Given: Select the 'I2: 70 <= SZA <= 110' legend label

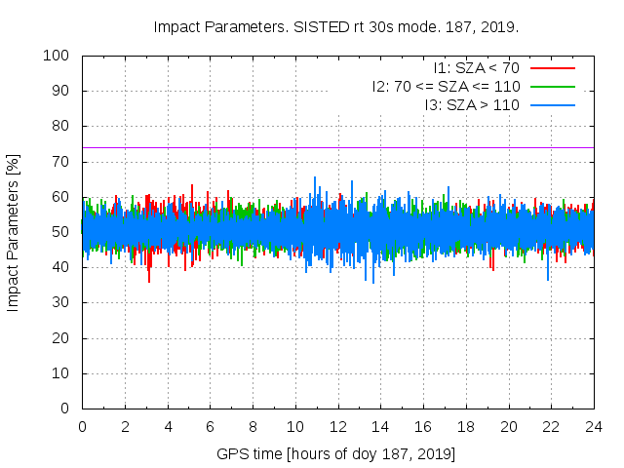Looking at the screenshot, I should point(445,86).
